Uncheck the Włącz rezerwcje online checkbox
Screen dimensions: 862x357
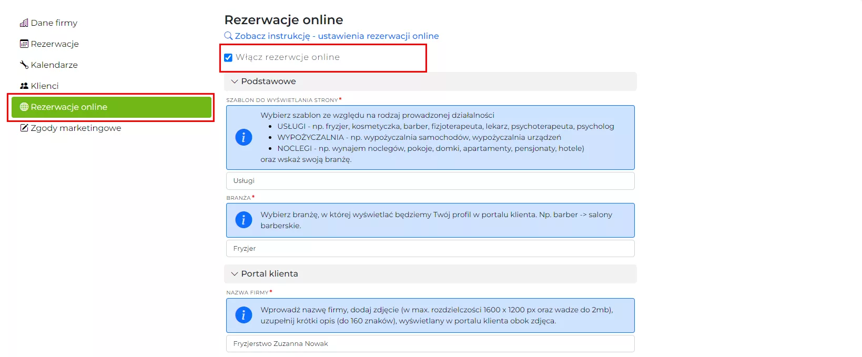[228, 58]
